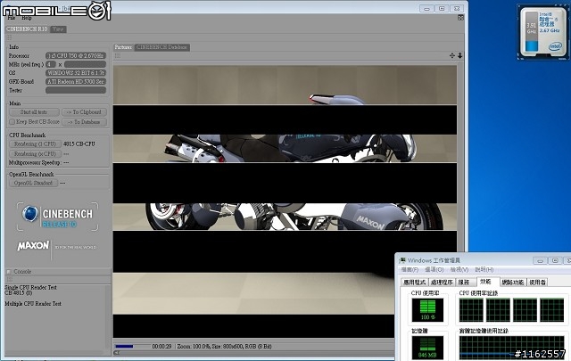Start the OpenGL Standard benchmark

[x=34, y=183]
